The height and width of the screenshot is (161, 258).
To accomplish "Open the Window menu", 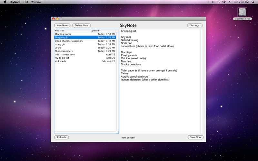I will tap(36, 2).
